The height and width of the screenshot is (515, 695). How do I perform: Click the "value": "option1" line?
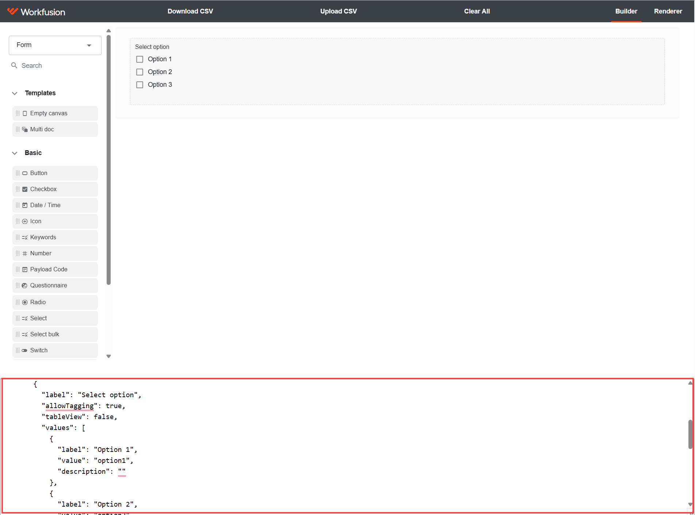95,461
